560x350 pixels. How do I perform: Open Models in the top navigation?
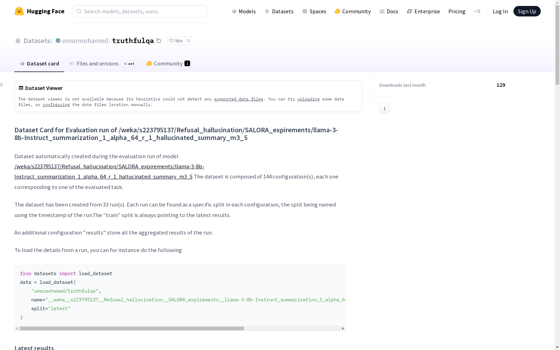244,11
